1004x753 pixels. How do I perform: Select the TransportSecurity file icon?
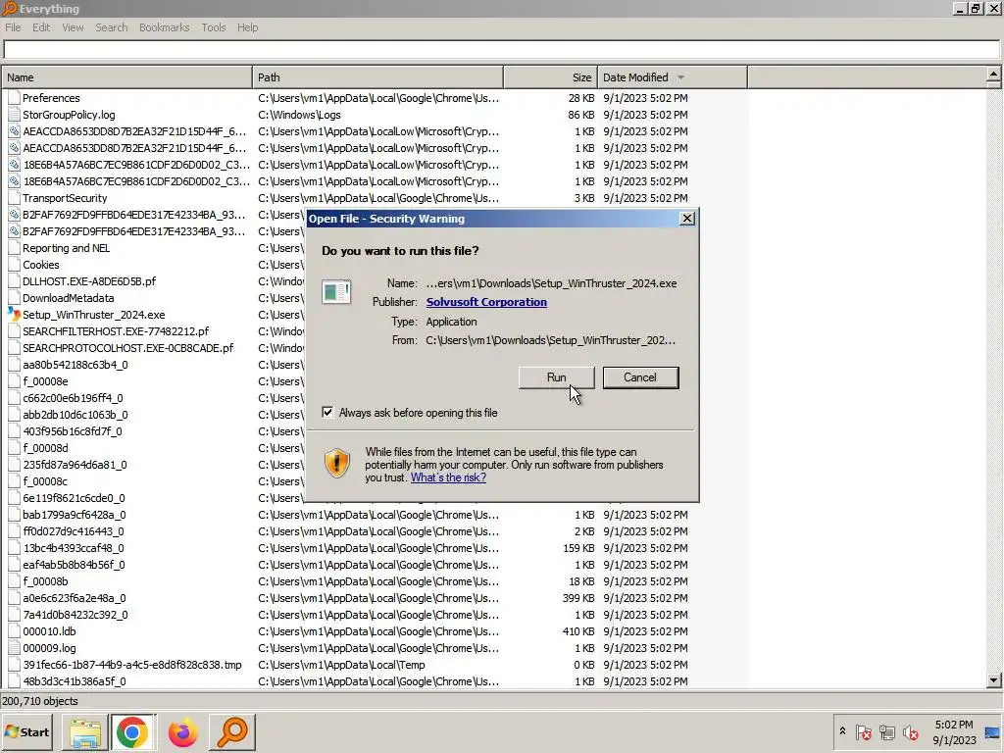coord(14,198)
